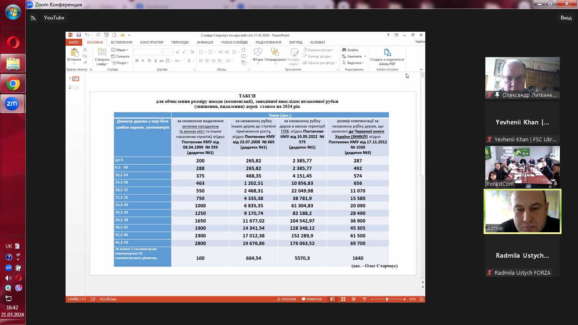The image size is (578, 325).
Task: Click the Find (Знайти) tool
Action: point(350,50)
